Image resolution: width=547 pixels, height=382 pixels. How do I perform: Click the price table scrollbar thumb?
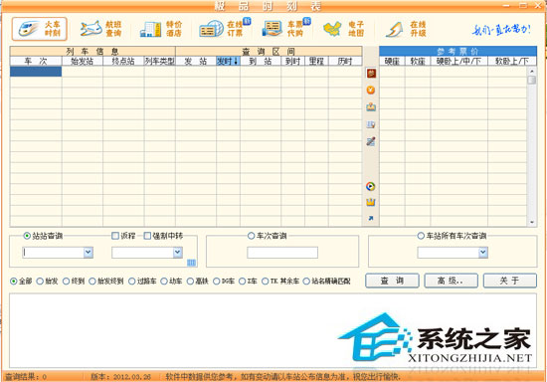coord(532,80)
